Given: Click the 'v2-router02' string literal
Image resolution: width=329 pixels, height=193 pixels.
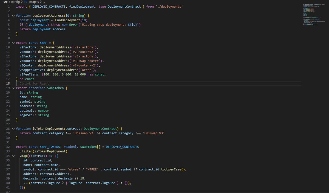Looking at the screenshot, I should pyautogui.click(x=84, y=52).
